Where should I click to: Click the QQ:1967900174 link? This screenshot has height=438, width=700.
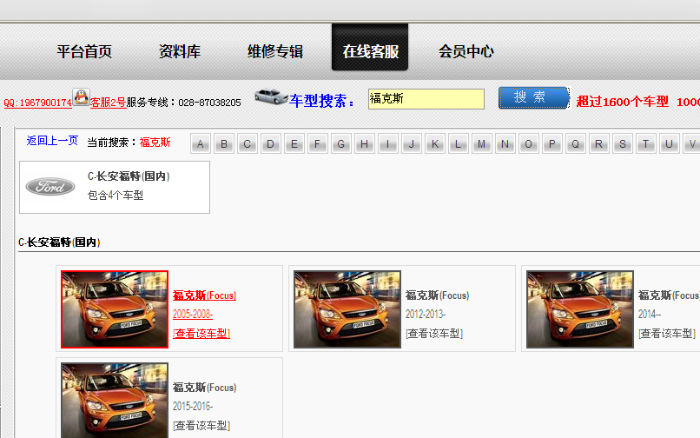point(37,103)
